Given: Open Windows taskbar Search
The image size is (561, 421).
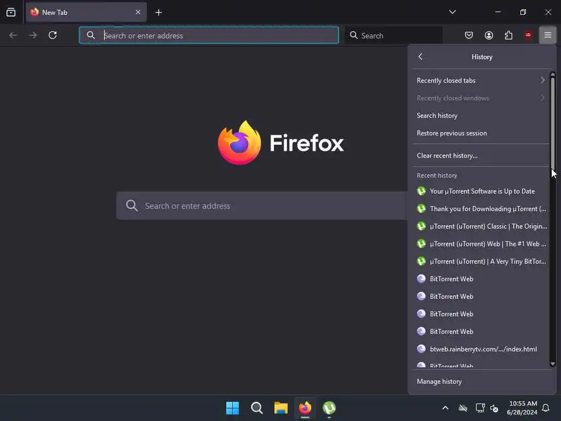Looking at the screenshot, I should pos(256,408).
